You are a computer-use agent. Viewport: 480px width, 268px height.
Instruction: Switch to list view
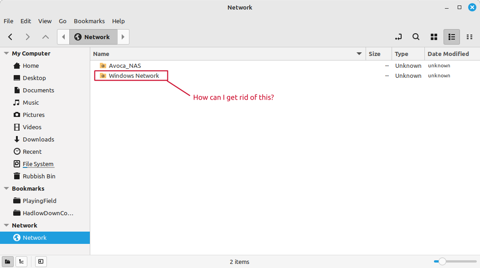click(x=452, y=37)
